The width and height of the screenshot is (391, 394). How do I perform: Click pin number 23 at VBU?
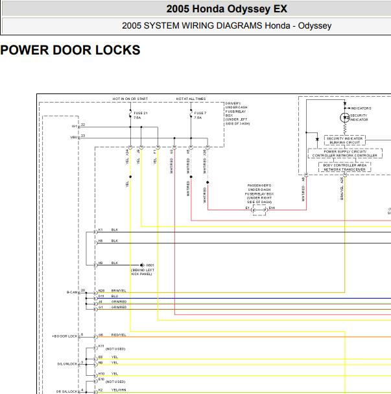point(83,136)
